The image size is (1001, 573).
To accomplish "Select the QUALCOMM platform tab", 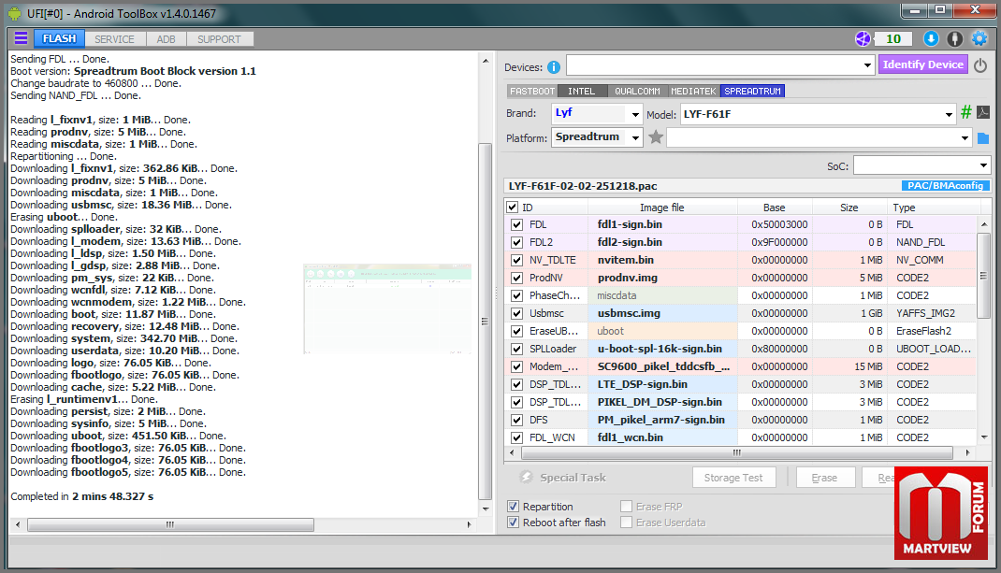I will coord(637,92).
